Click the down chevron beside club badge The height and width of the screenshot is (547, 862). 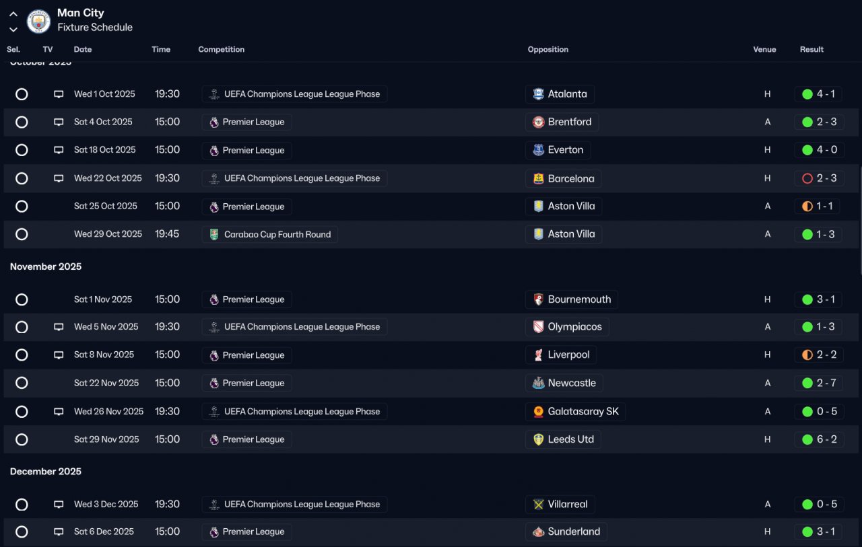(13, 30)
